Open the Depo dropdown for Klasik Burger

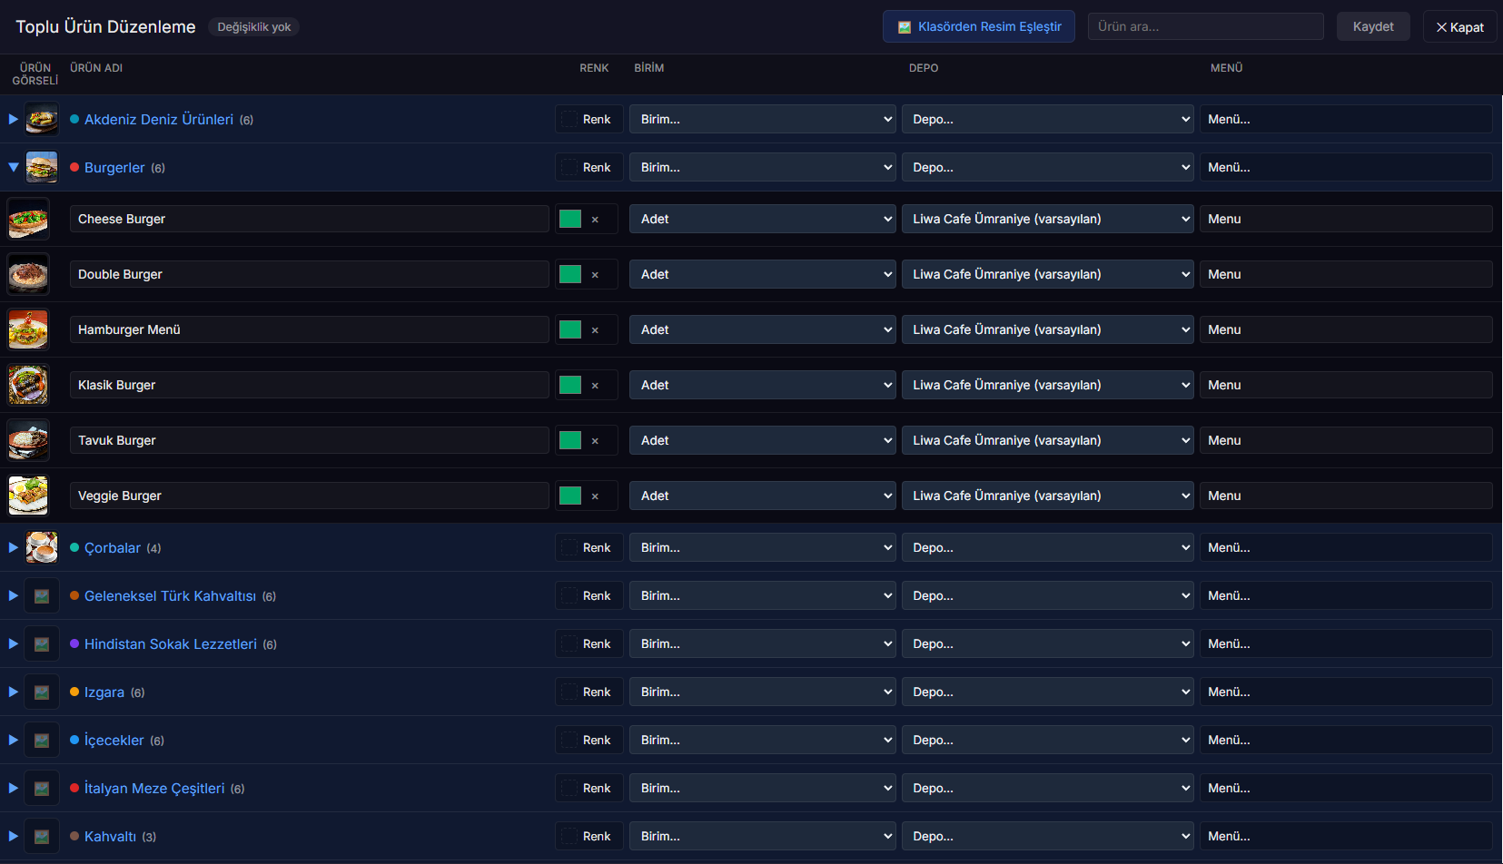tap(1046, 386)
